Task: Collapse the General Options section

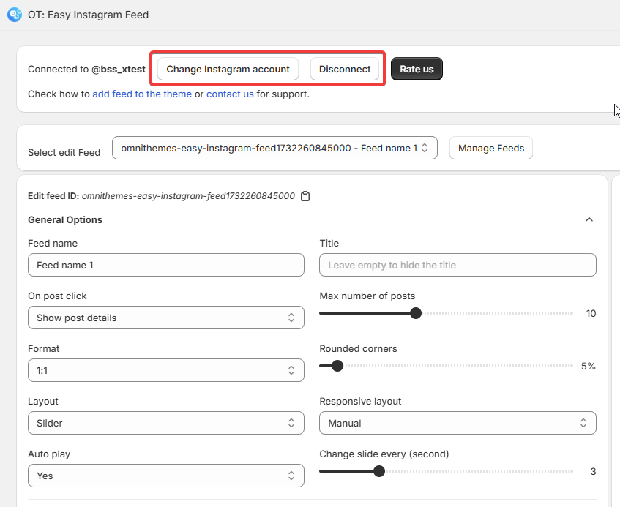Action: point(589,219)
